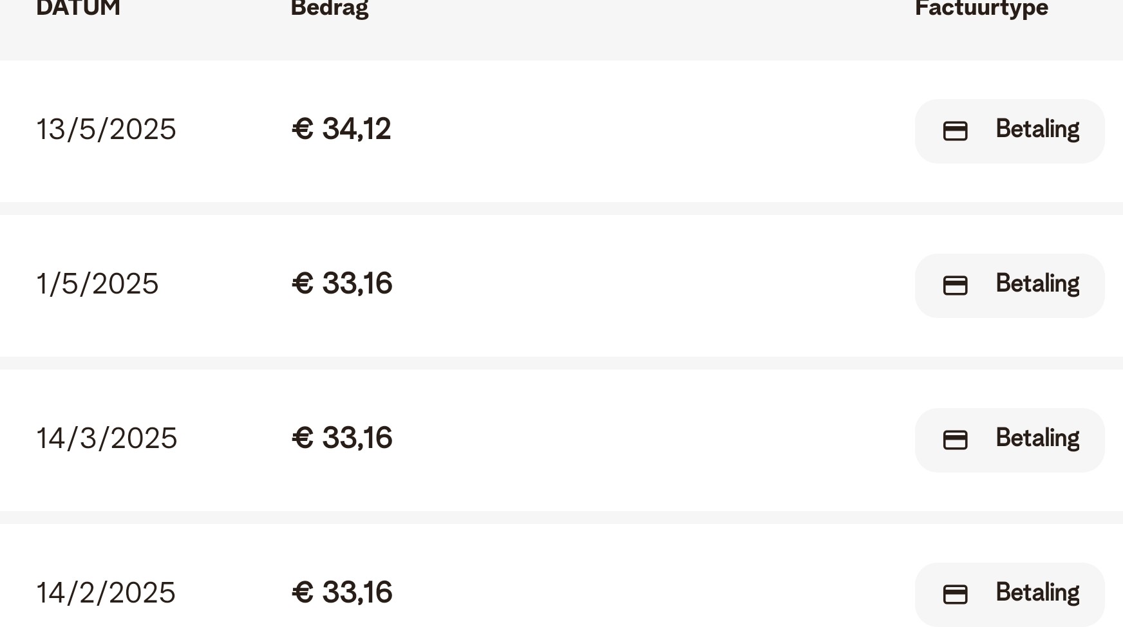Click the date 14/2/2025
Viewport: 1123px width, 627px height.
pyautogui.click(x=106, y=593)
